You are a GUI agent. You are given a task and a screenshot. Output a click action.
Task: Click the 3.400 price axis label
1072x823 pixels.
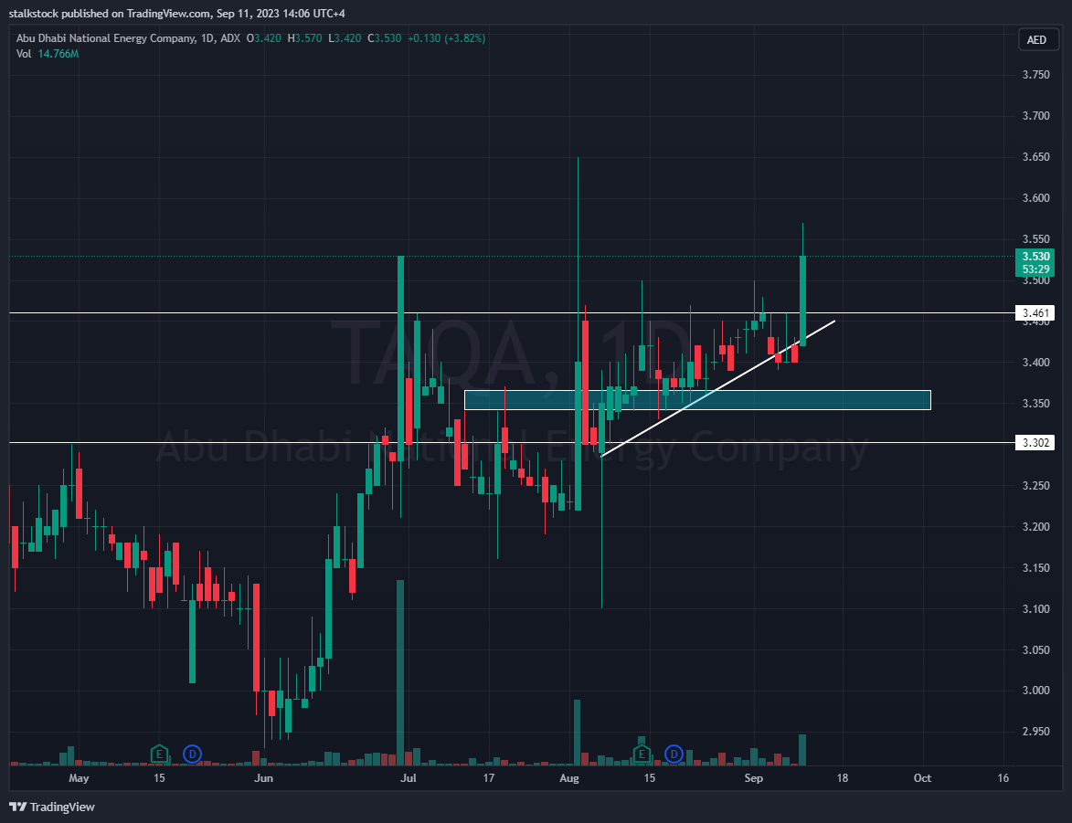click(1035, 363)
